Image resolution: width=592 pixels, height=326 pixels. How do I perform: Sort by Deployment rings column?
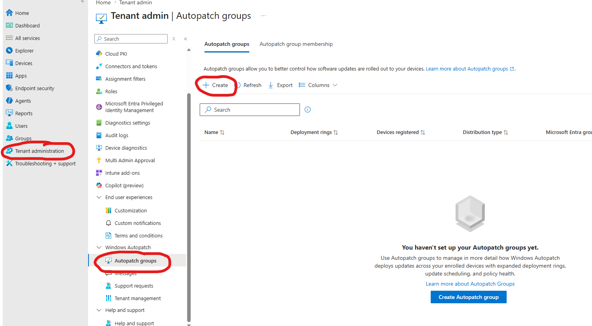pos(314,132)
